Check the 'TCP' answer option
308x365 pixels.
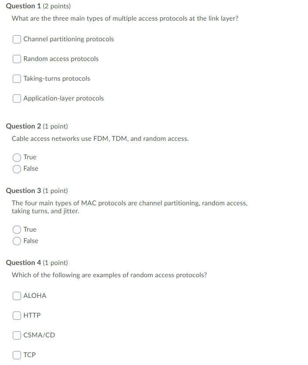point(17,355)
